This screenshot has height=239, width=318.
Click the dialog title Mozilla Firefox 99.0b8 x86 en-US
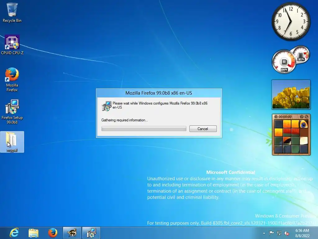[x=159, y=93]
